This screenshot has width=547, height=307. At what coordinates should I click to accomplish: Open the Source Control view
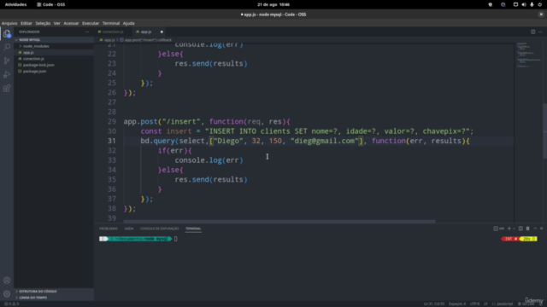point(7,61)
